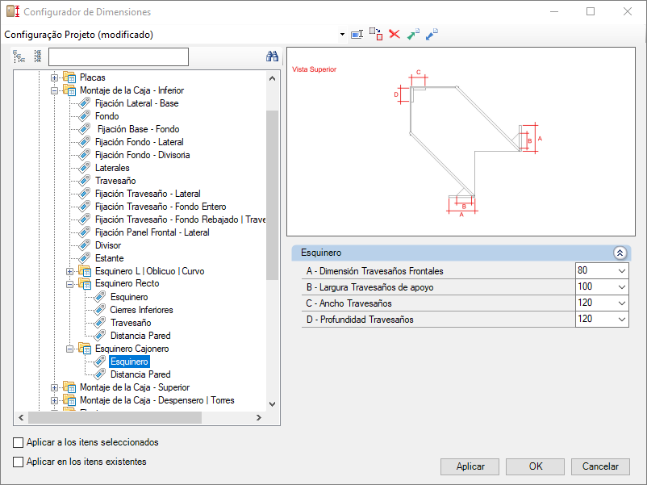Click the tree horizontal scrollbar right arrow
647x485 pixels.
259,418
